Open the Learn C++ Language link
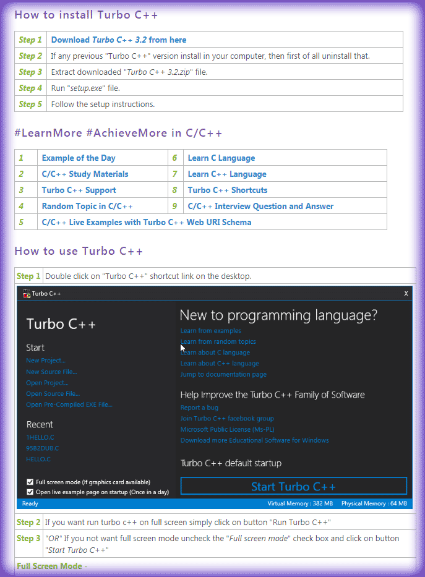The image size is (425, 577). coord(227,174)
